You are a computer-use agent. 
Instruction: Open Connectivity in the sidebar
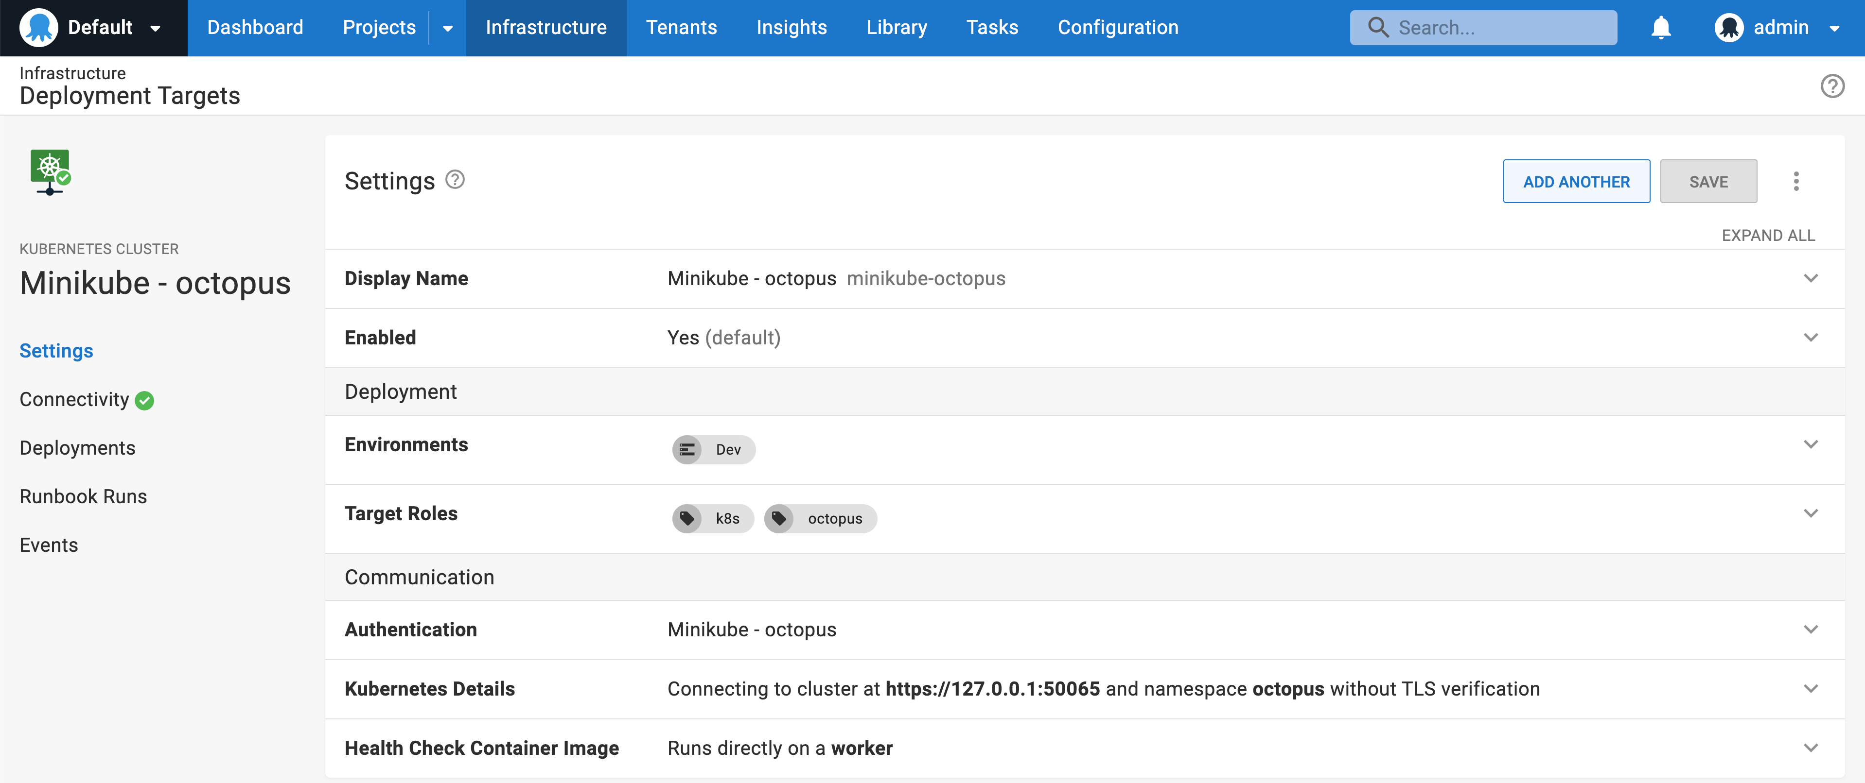[74, 400]
